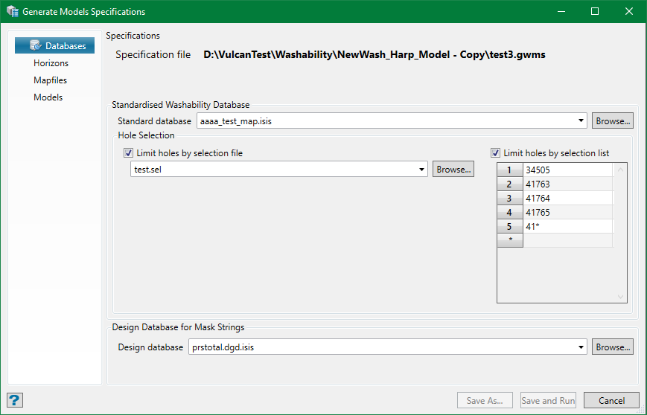647x415 pixels.
Task: Click the hole list cell containing 41*
Action: point(567,226)
